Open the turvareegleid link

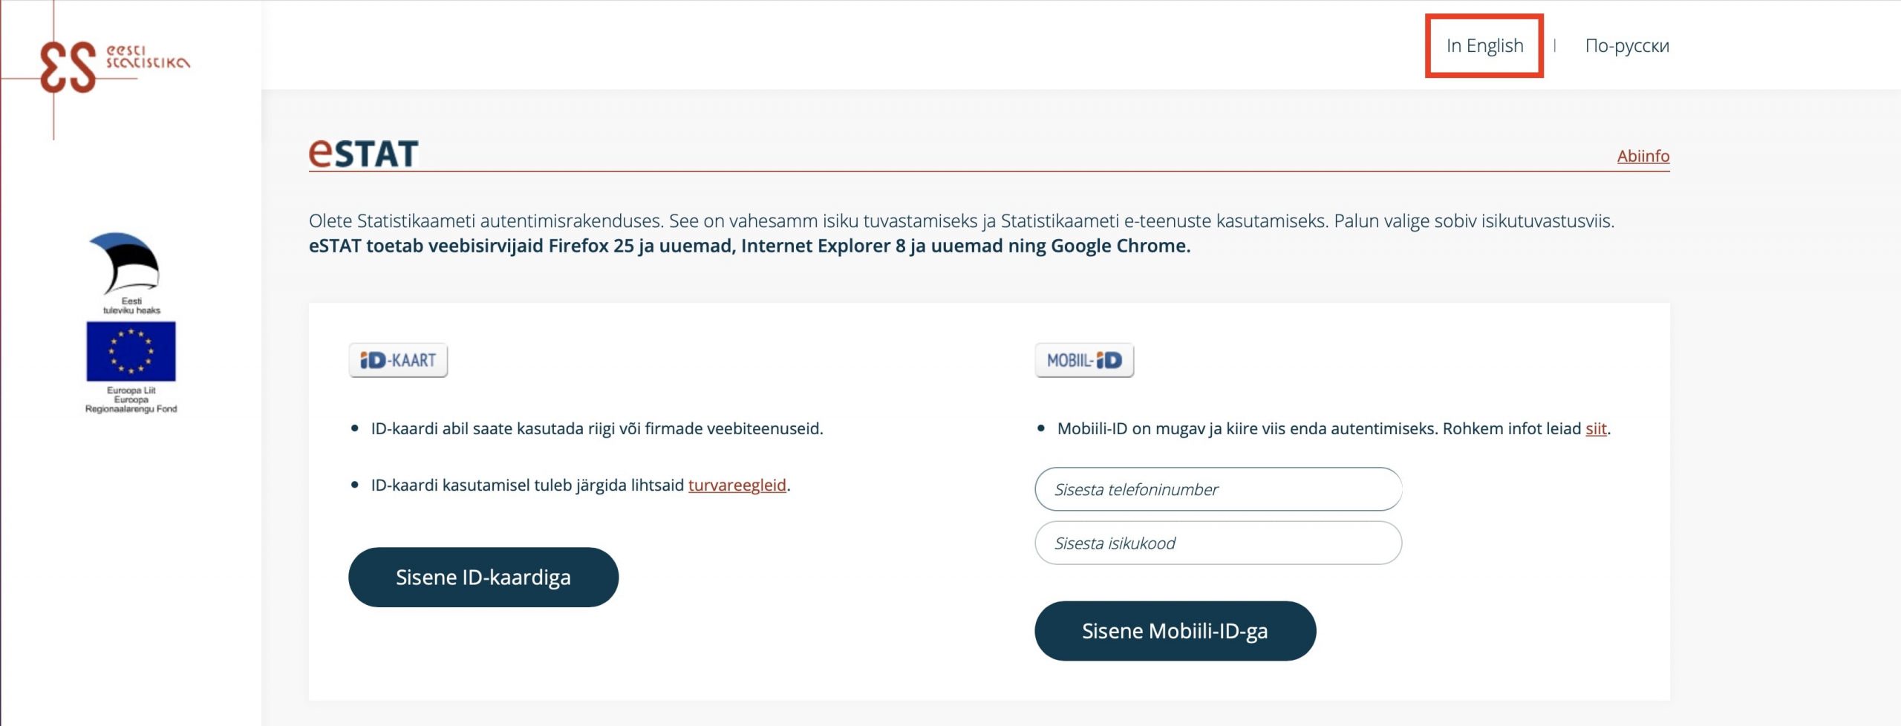[x=737, y=485]
